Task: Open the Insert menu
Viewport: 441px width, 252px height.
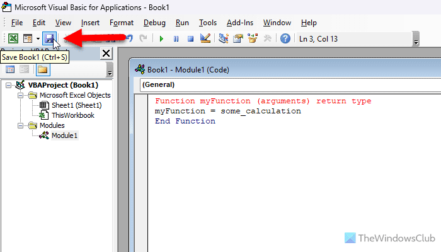Action: pyautogui.click(x=90, y=23)
